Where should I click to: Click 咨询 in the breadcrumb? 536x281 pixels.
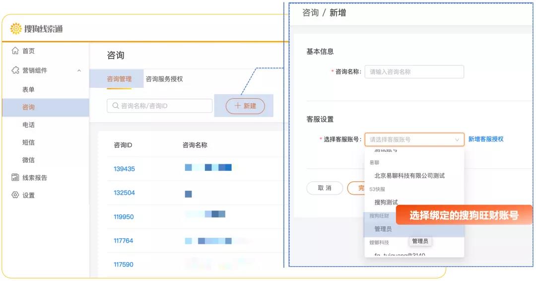click(310, 13)
